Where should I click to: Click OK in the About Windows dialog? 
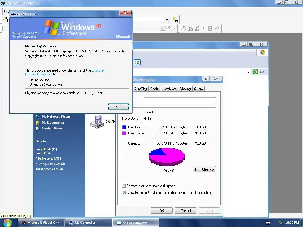(x=118, y=107)
